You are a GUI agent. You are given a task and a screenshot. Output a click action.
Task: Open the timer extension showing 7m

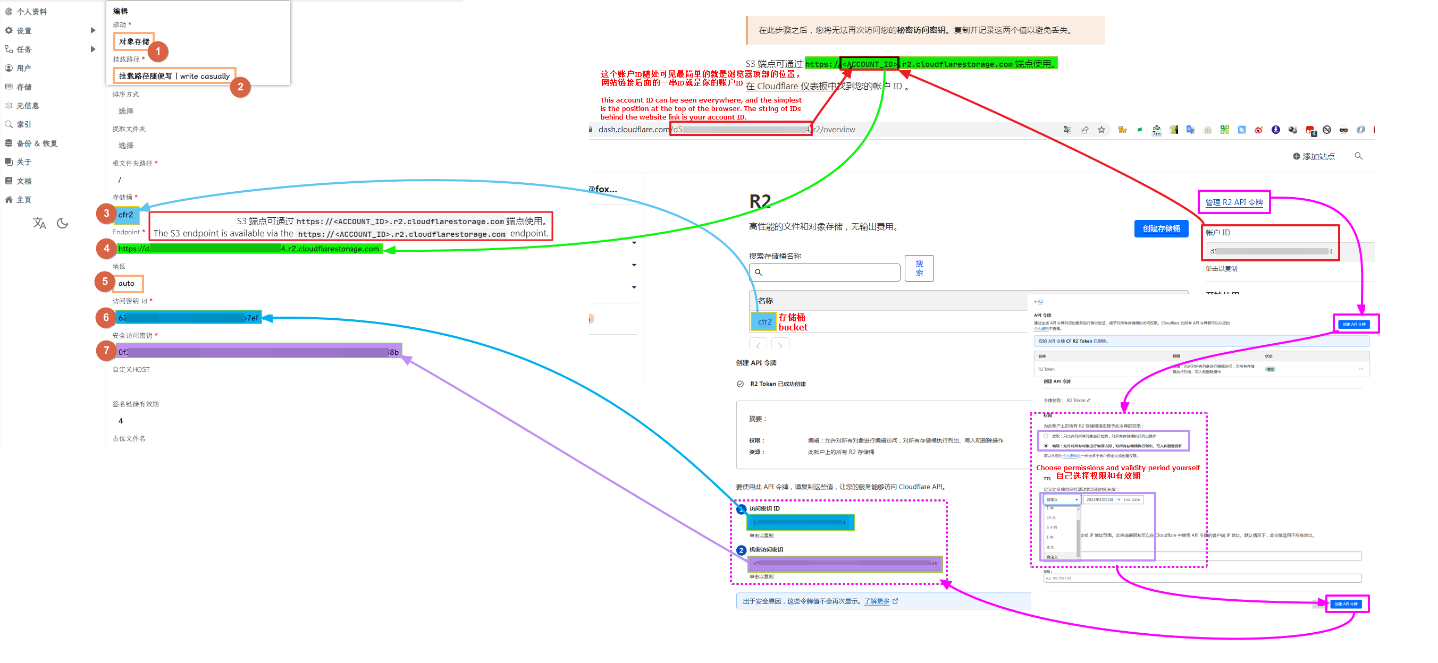click(1156, 130)
